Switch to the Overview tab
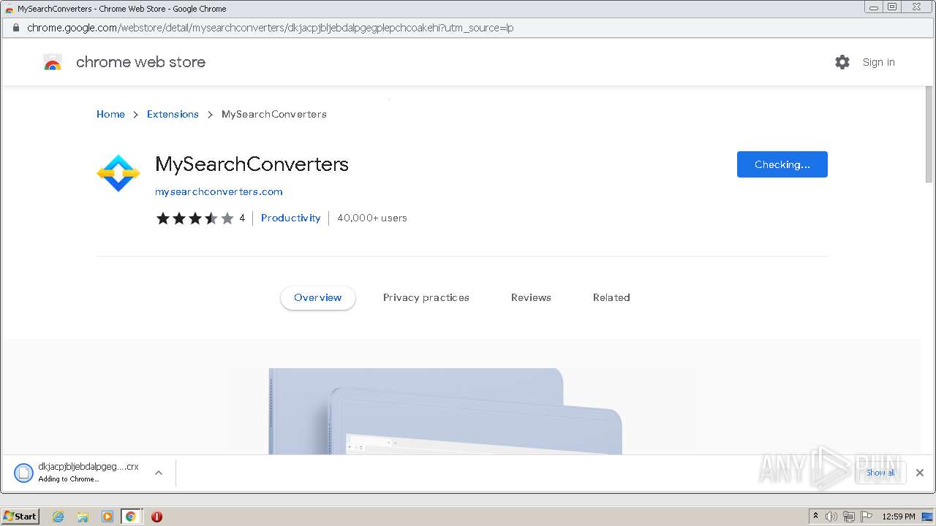 (318, 297)
